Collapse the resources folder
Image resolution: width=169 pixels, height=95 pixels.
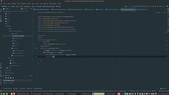7,58
